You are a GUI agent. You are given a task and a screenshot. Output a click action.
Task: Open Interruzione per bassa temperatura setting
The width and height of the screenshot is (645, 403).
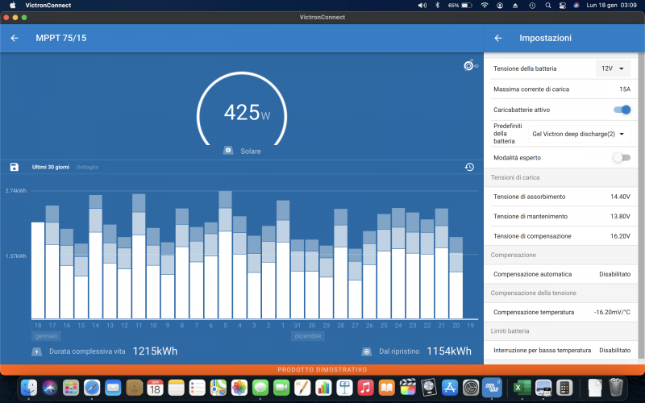[562, 351]
